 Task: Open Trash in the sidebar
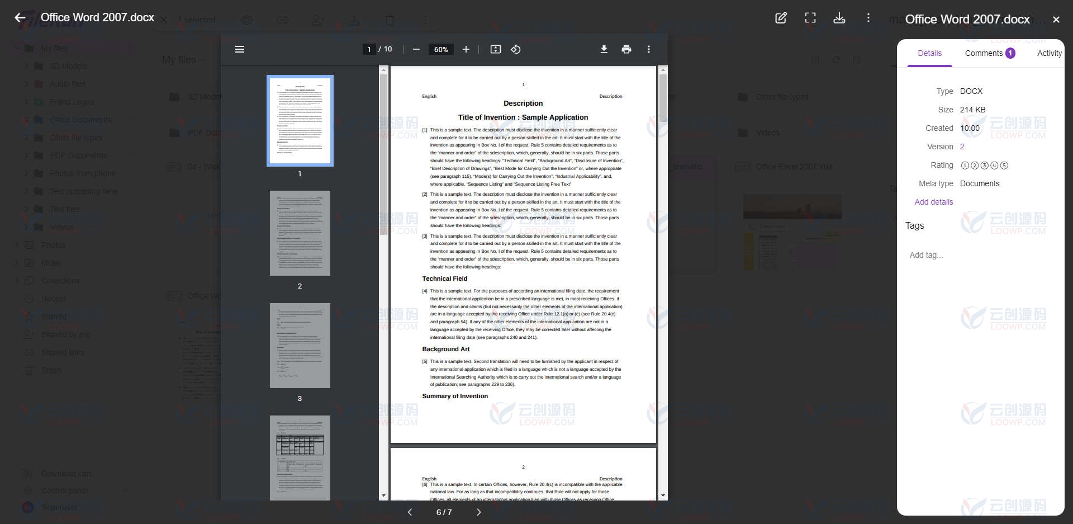(x=51, y=370)
